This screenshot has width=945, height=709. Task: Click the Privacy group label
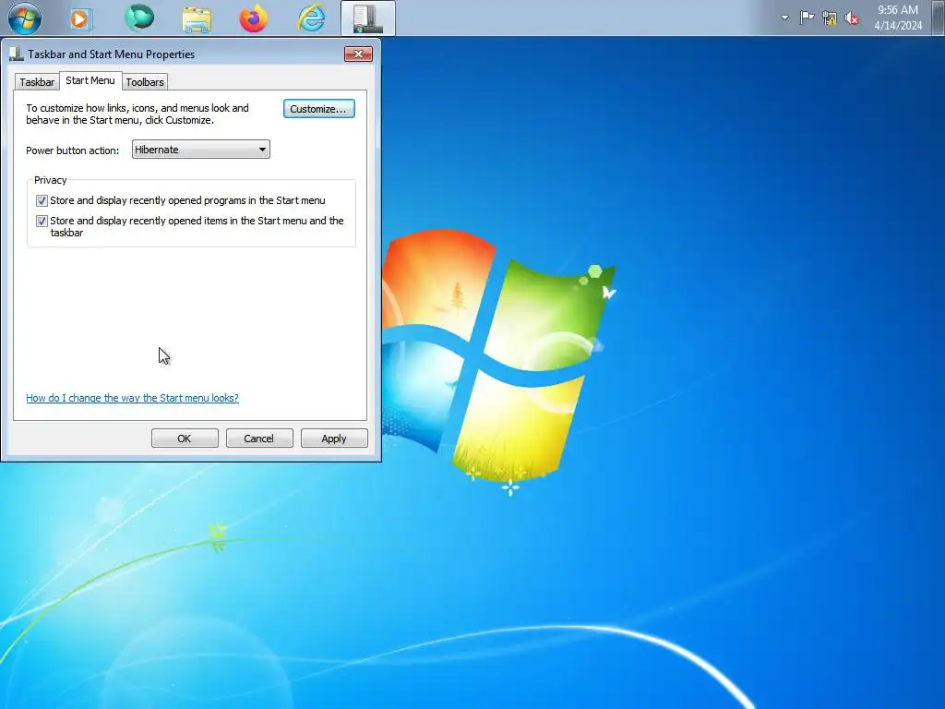50,180
